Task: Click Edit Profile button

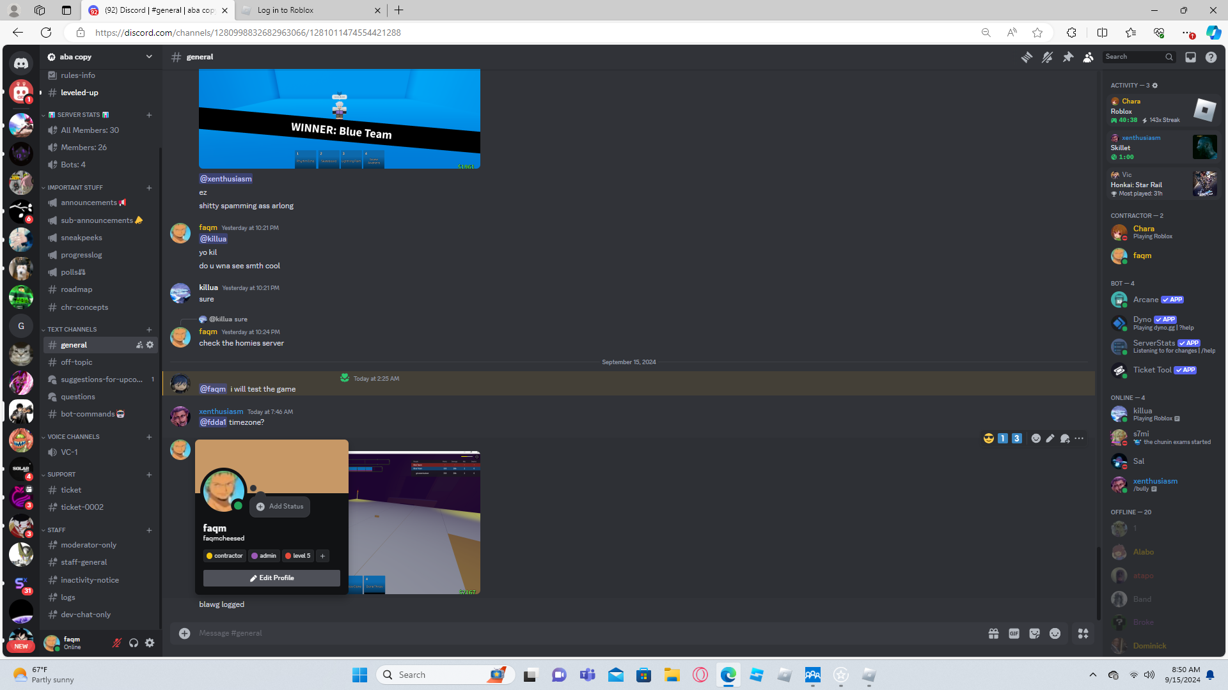Action: pyautogui.click(x=272, y=578)
